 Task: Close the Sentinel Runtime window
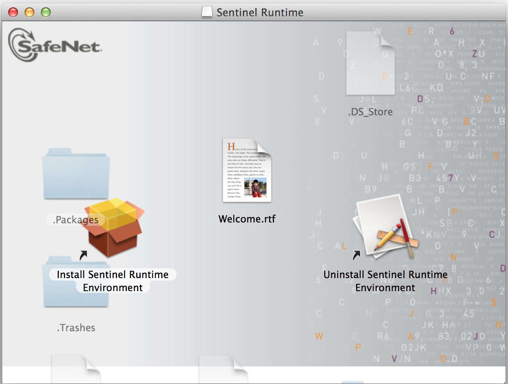[x=13, y=12]
